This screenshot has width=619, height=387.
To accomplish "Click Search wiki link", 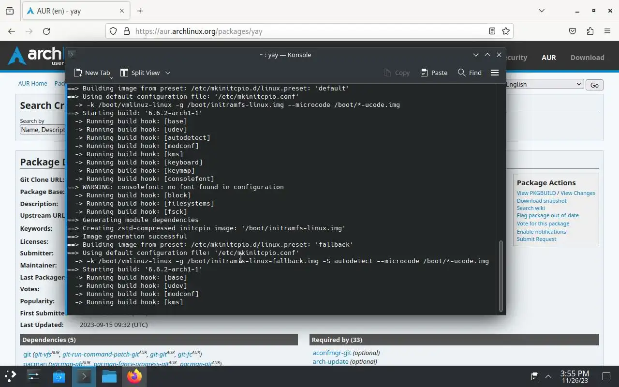I will tap(531, 208).
